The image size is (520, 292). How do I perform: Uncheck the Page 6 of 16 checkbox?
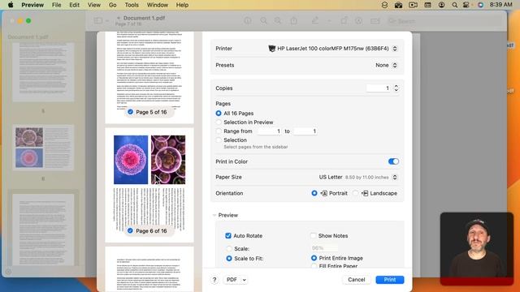[x=130, y=230]
